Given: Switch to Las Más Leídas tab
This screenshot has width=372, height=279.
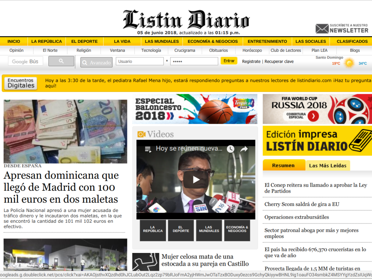Looking at the screenshot, I should tap(328, 165).
